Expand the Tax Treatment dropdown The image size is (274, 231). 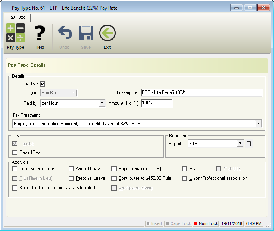(258, 123)
